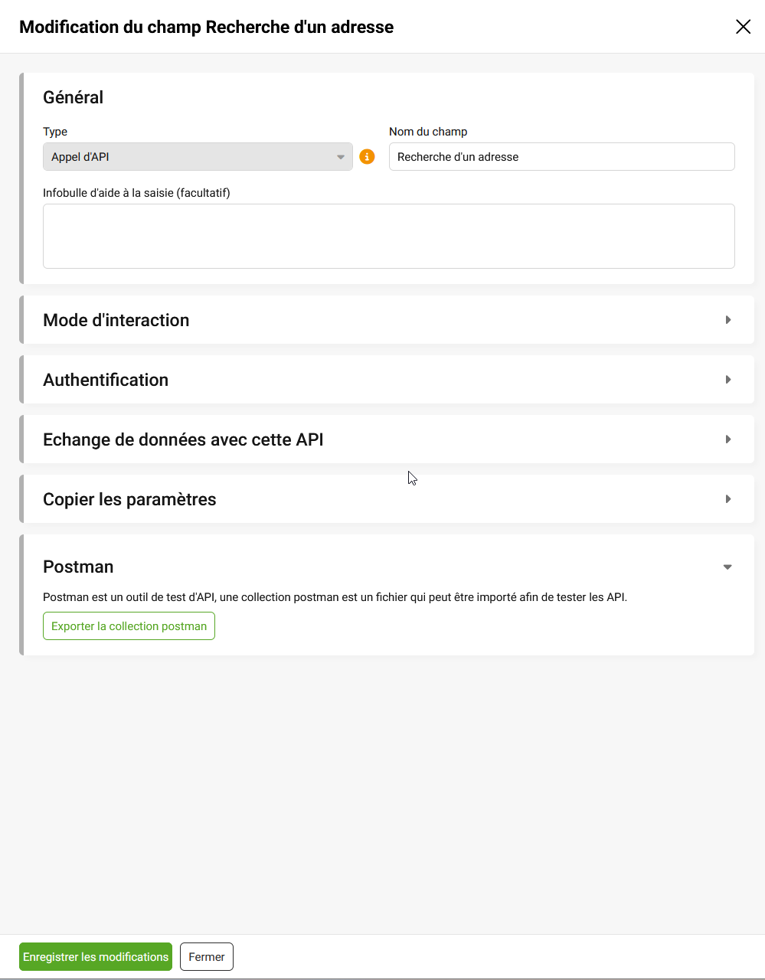
Task: Click the Echange de données arrow icon
Action: coord(728,439)
